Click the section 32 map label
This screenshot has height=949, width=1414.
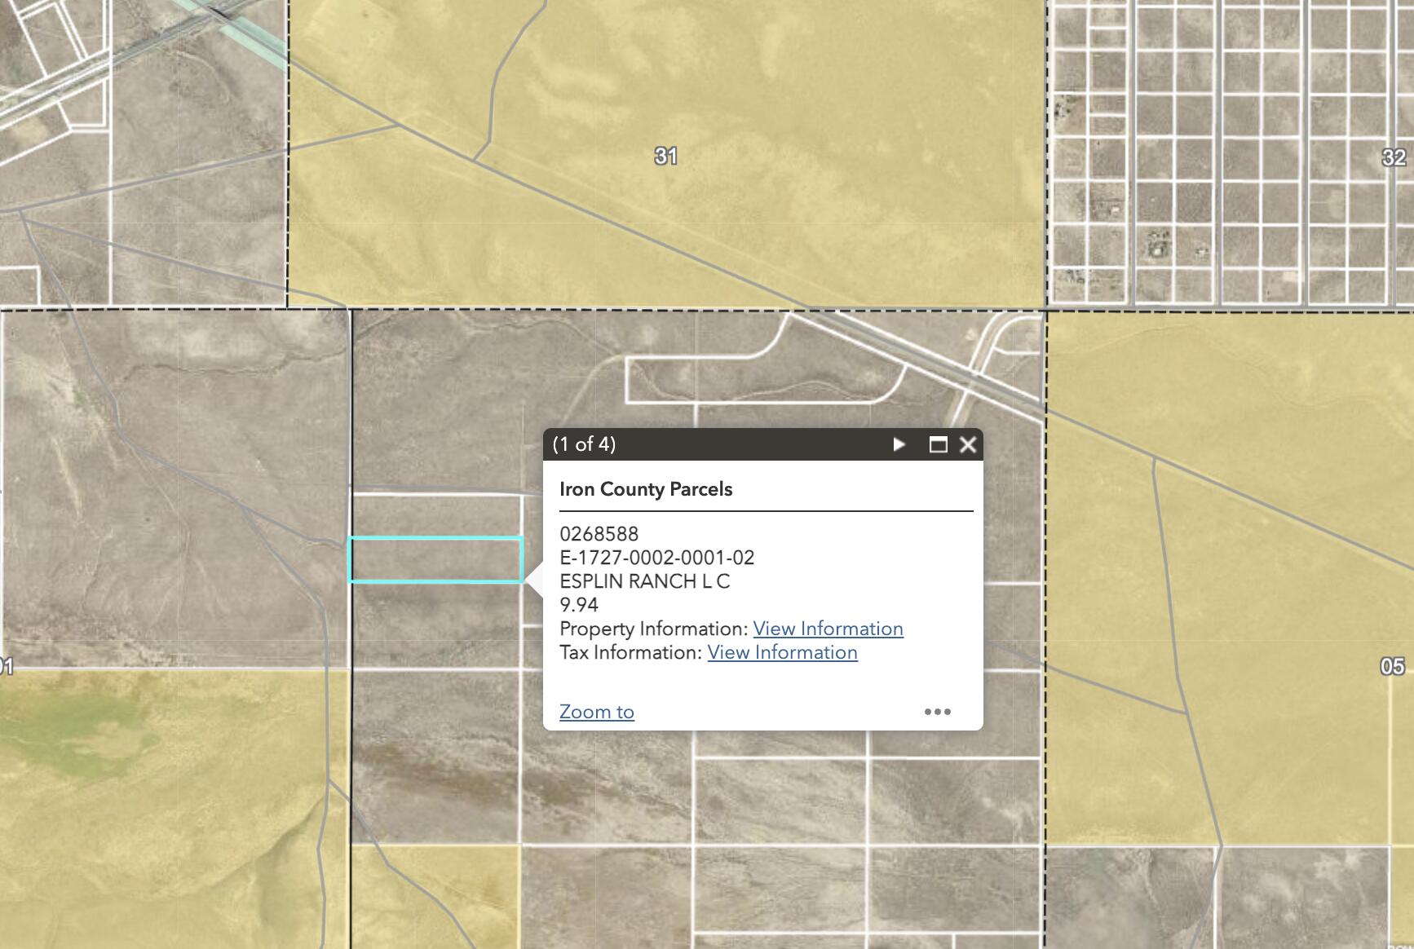click(x=1394, y=157)
